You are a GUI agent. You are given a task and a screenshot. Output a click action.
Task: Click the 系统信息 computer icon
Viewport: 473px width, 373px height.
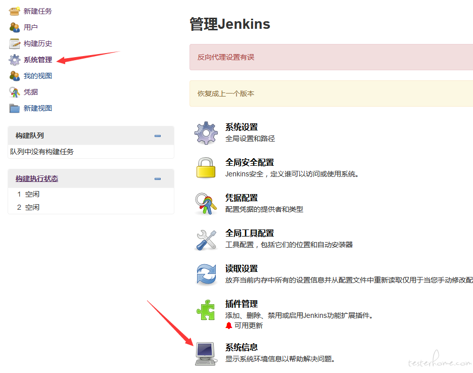(x=206, y=354)
